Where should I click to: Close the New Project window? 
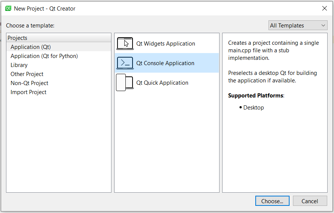click(324, 8)
